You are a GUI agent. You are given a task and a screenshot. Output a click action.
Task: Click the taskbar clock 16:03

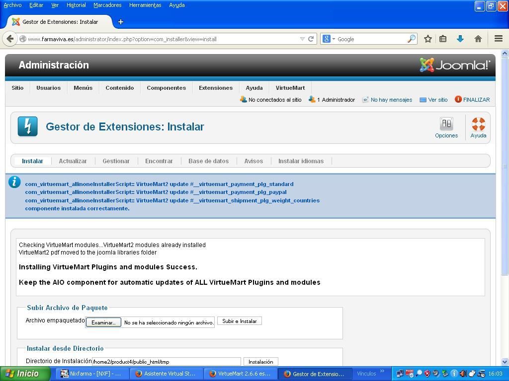click(496, 374)
